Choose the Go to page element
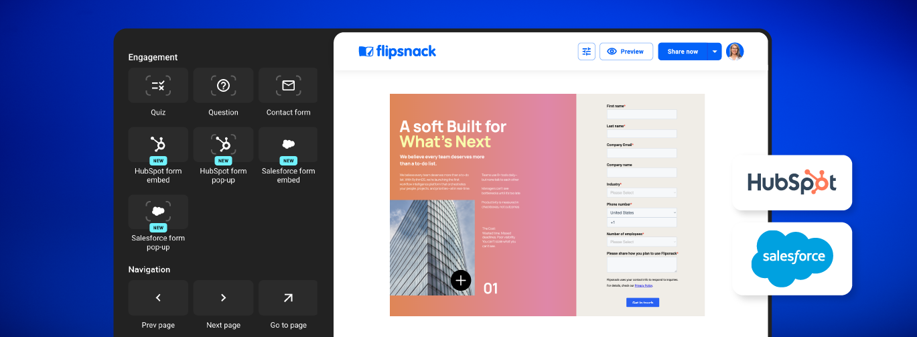 click(288, 298)
